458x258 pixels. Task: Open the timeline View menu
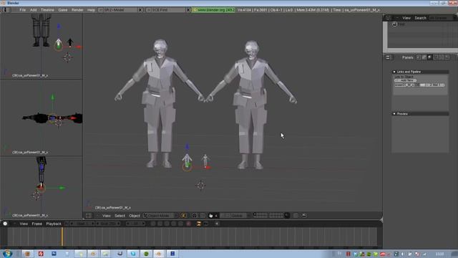[24, 224]
